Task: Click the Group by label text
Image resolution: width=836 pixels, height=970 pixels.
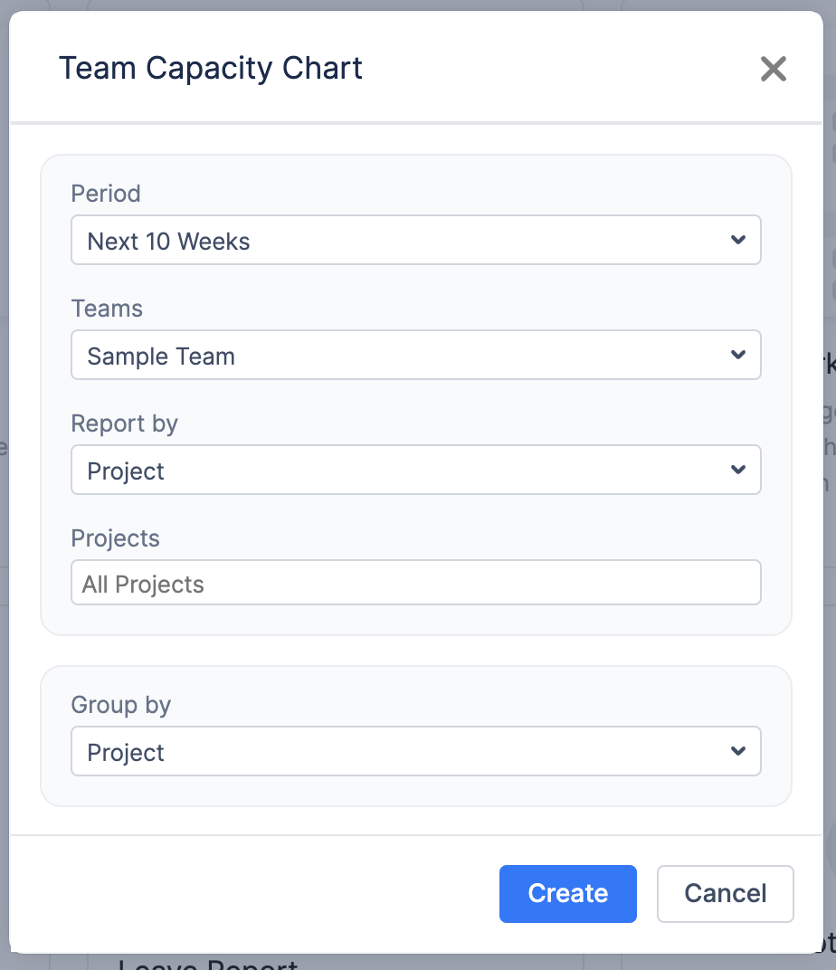Action: coord(120,705)
